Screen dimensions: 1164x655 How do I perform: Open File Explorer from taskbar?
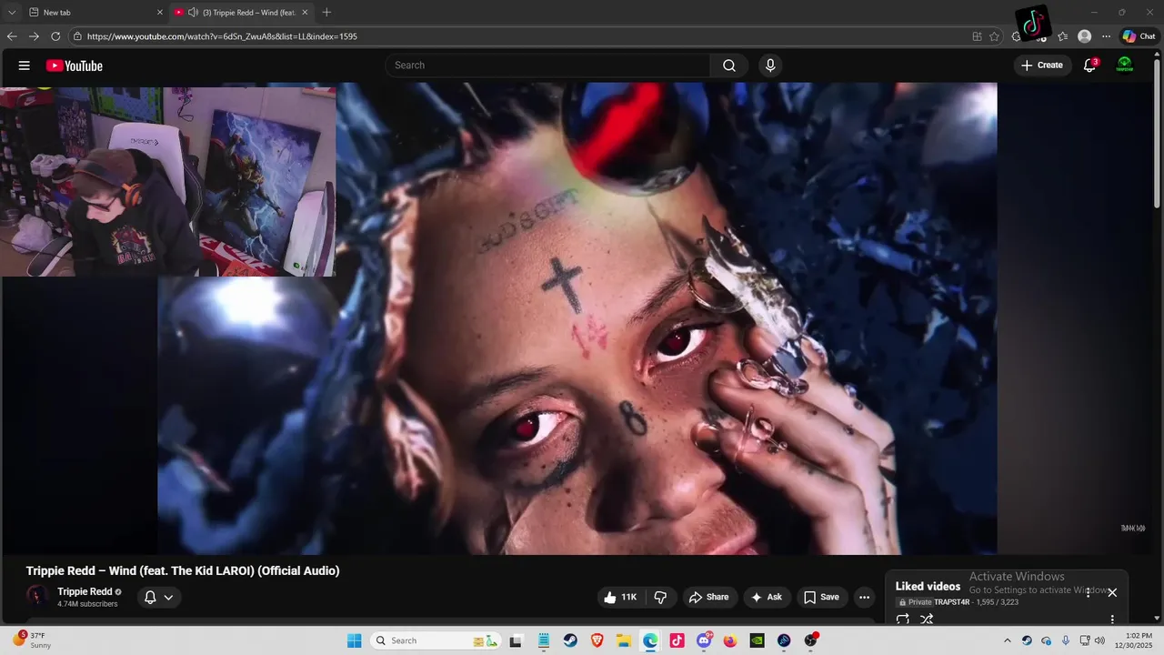coord(624,640)
